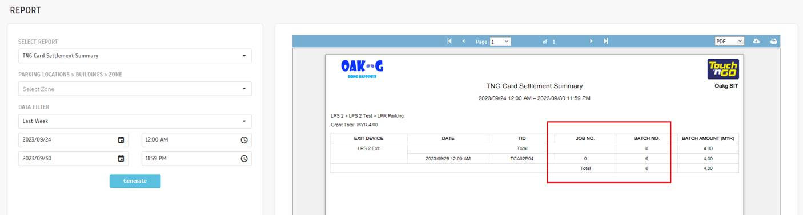Image resolution: width=803 pixels, height=215 pixels.
Task: Go to next report page
Action: click(591, 41)
